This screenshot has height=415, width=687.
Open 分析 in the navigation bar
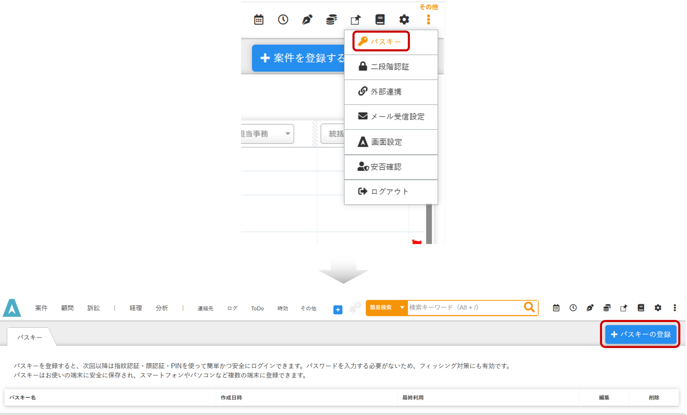(x=162, y=308)
